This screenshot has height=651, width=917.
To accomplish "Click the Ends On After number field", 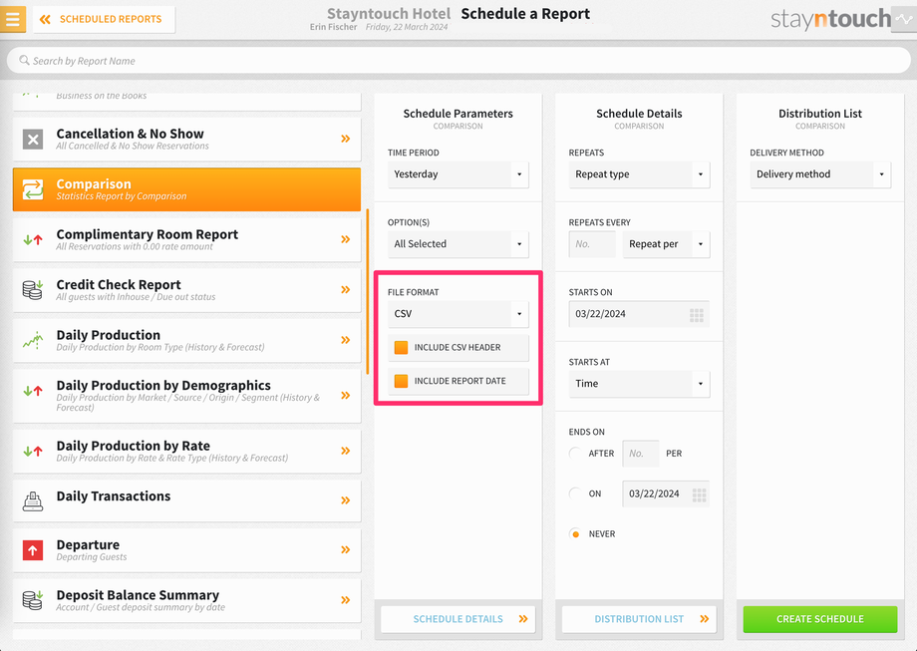I will click(640, 454).
